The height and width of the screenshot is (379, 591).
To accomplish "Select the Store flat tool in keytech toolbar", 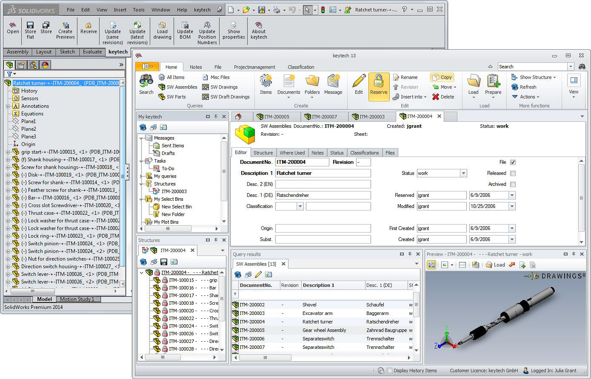I will click(30, 31).
